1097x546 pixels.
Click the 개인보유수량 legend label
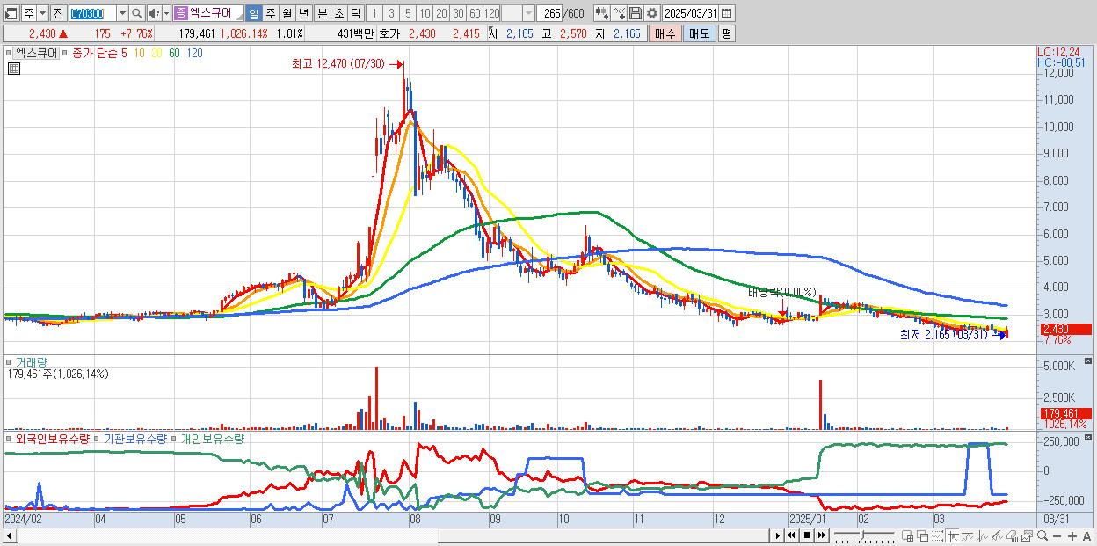click(x=212, y=438)
